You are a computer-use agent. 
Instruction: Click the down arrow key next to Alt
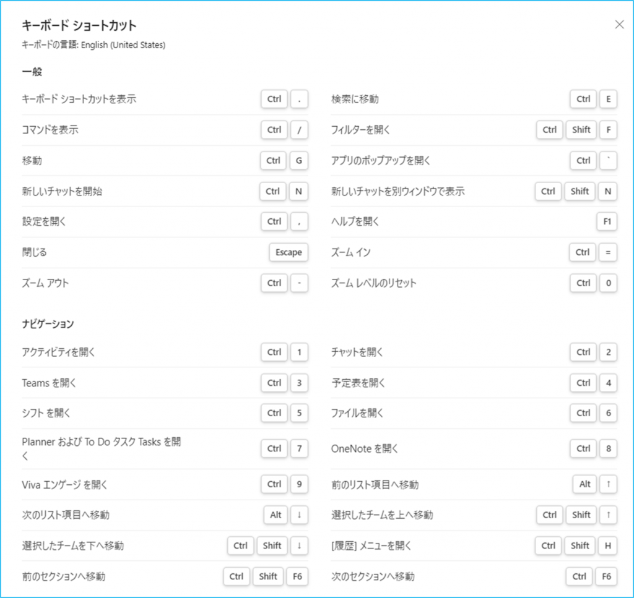coord(298,515)
